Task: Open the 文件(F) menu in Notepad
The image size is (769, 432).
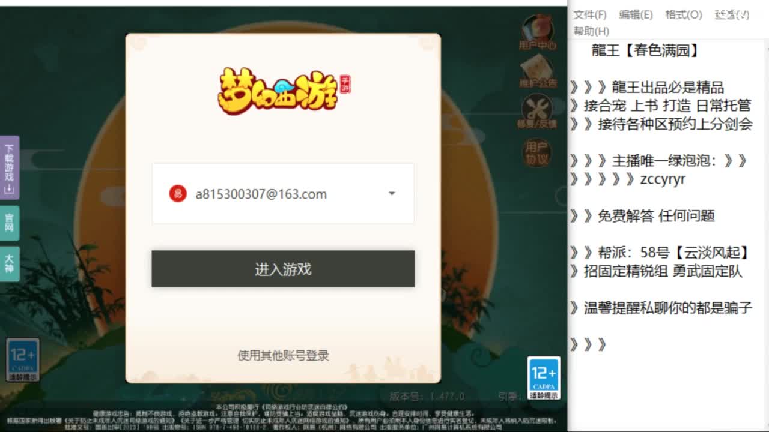Action: point(589,15)
